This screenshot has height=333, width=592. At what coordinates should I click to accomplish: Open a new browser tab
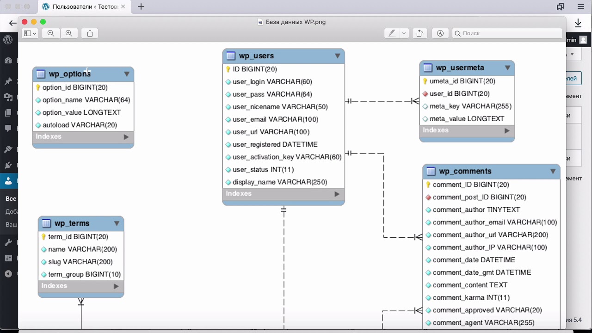click(141, 6)
